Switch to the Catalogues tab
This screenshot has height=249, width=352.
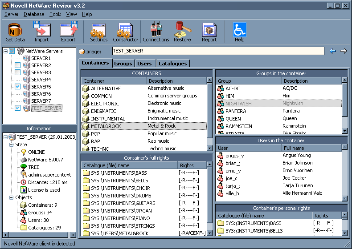click(172, 64)
